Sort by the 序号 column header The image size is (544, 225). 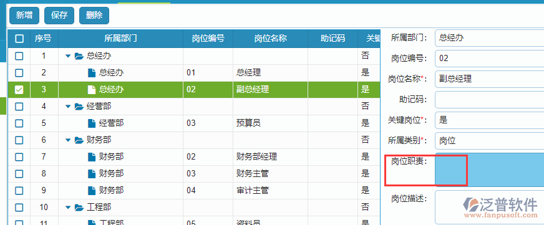tap(44, 39)
